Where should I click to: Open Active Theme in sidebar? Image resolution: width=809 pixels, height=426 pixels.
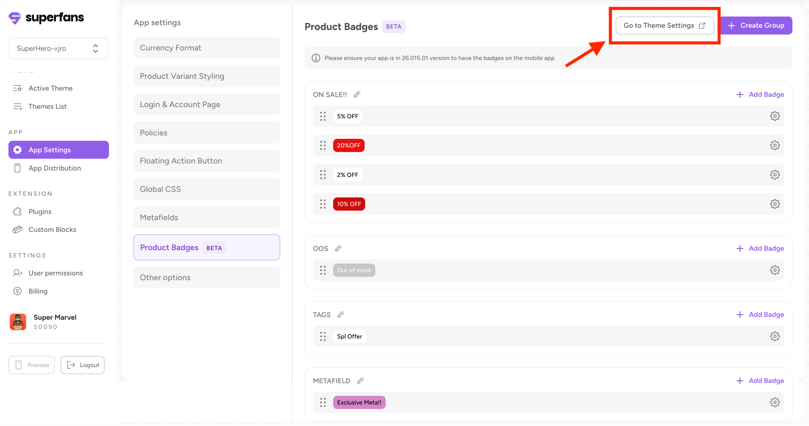click(x=50, y=88)
